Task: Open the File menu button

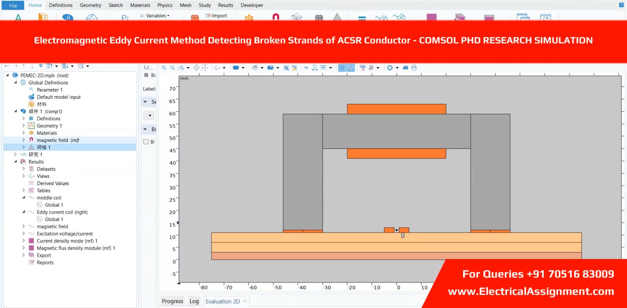Action: click(x=13, y=5)
